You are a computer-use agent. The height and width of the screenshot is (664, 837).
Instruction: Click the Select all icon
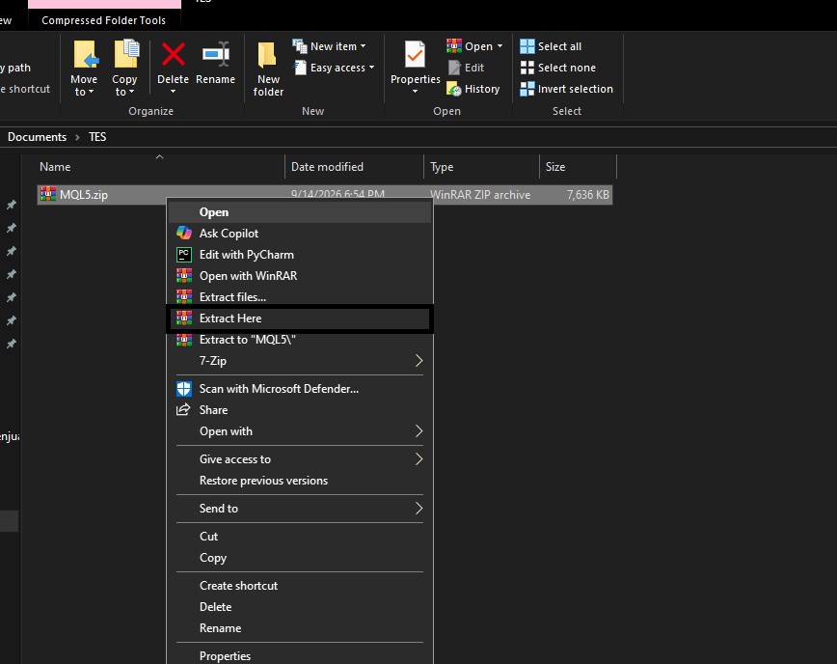pos(526,46)
